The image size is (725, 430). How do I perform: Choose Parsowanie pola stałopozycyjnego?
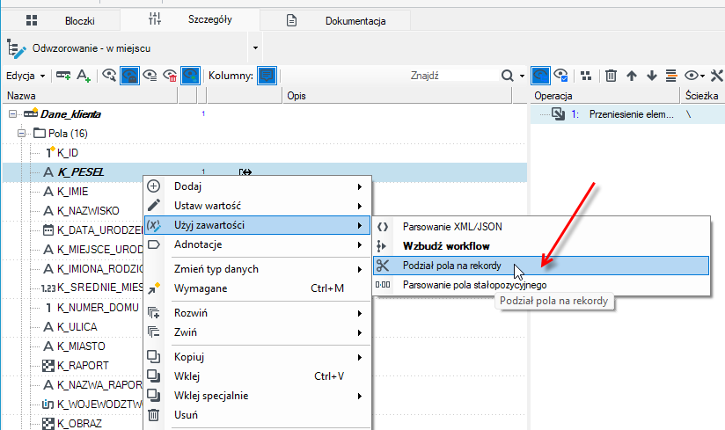541,285
